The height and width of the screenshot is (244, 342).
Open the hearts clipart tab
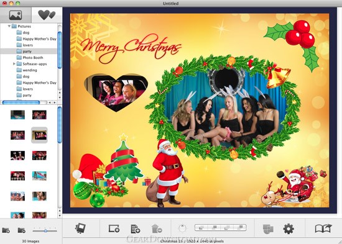(x=47, y=15)
